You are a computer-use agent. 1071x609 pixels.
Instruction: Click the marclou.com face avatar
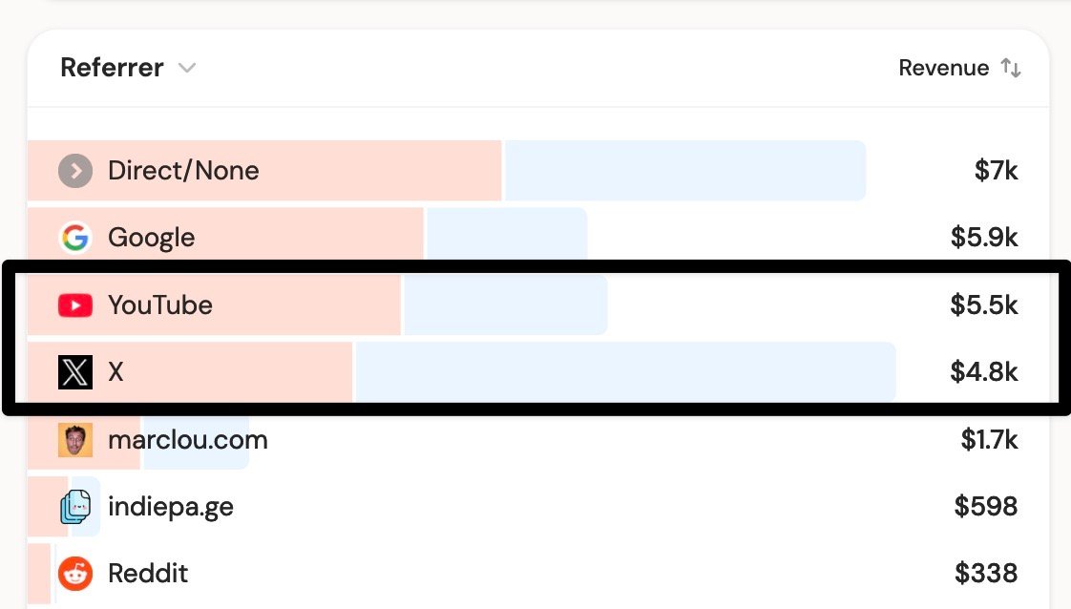(75, 440)
